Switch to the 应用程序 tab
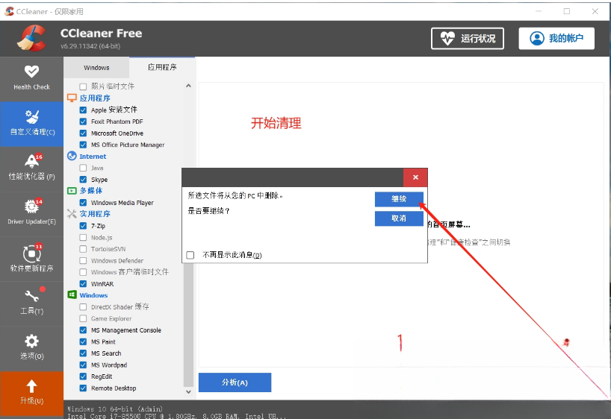This screenshot has width=611, height=419. 162,67
